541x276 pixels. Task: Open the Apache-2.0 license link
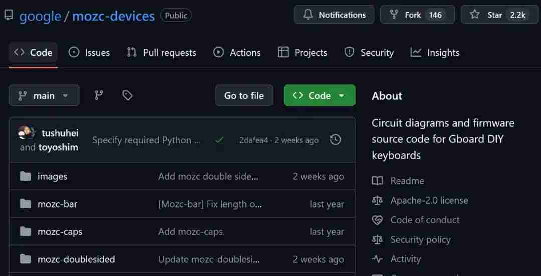429,200
